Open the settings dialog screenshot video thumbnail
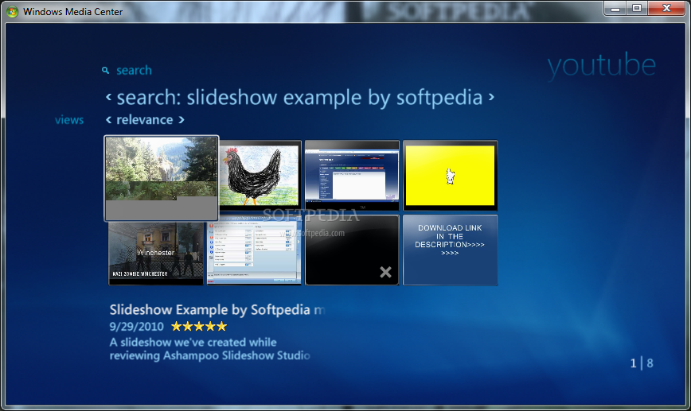Viewport: 691px width, 411px height. [254, 250]
